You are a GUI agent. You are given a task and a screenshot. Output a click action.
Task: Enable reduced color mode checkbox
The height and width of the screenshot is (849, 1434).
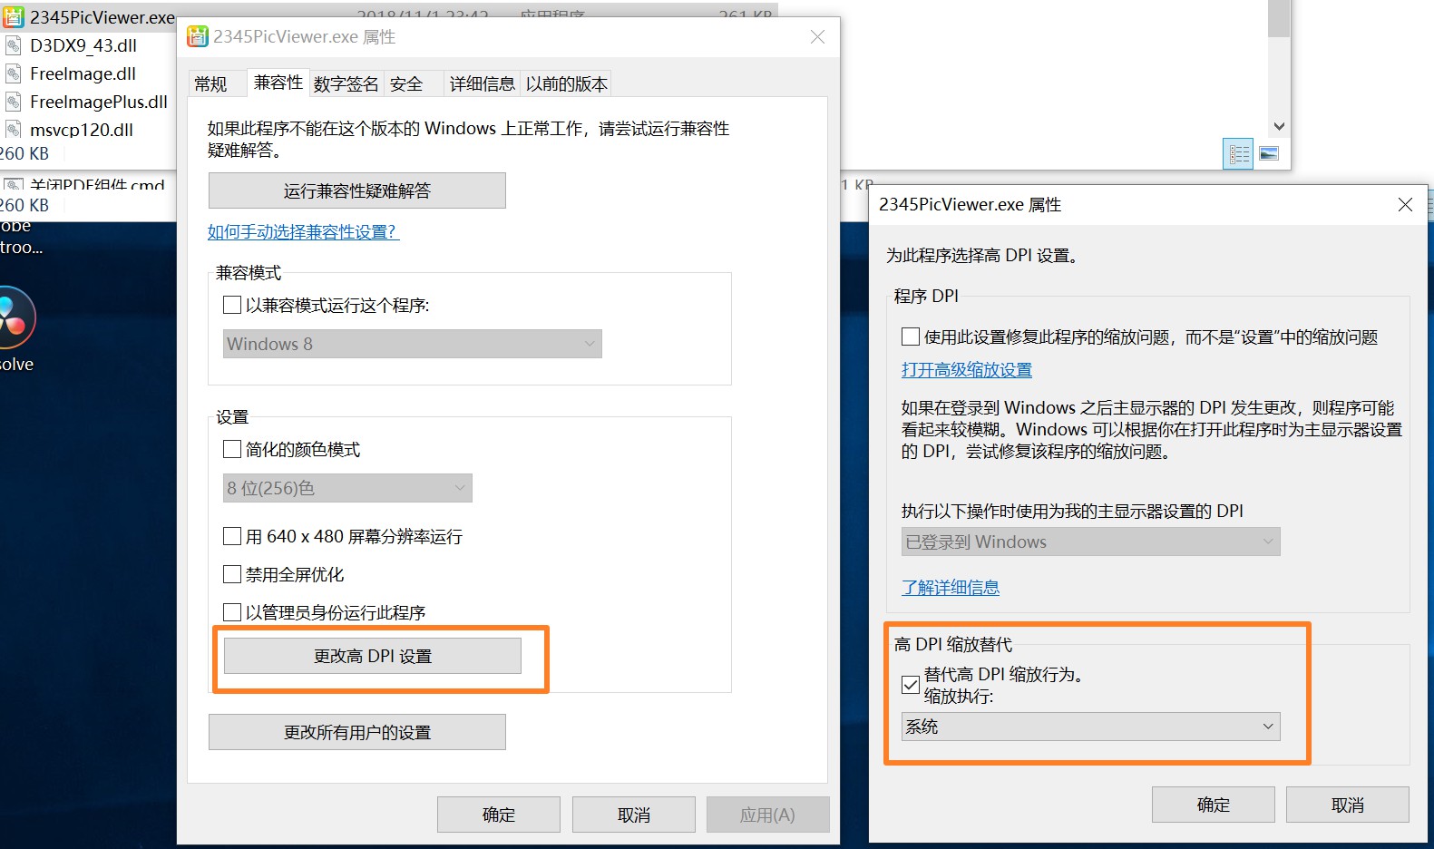tap(232, 449)
